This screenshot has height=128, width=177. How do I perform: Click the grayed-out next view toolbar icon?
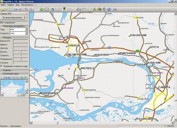(21, 10)
